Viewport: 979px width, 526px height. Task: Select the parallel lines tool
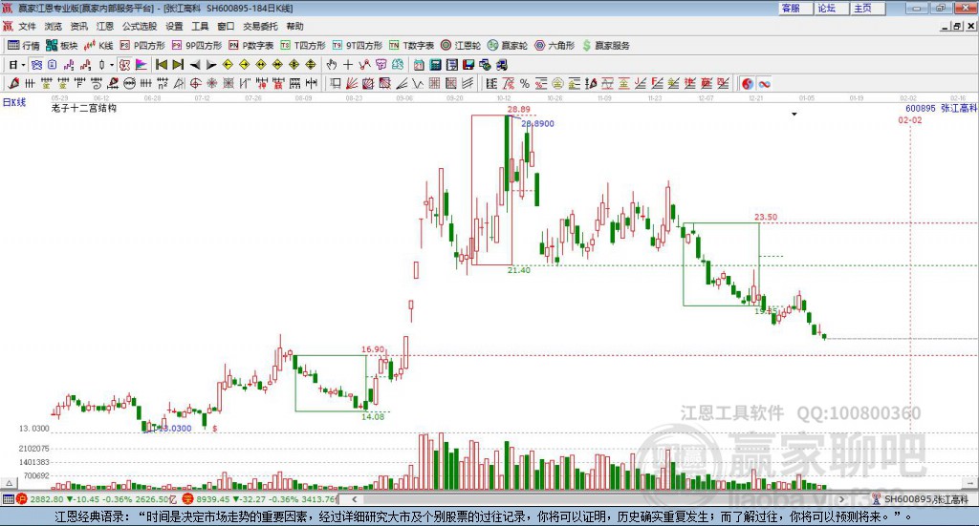point(467,83)
